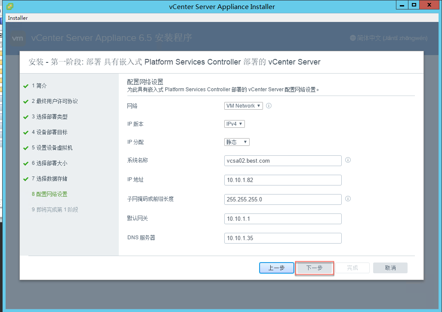The height and width of the screenshot is (312, 442).
Task: Click the 配置网络设置 heading text
Action: (145, 82)
